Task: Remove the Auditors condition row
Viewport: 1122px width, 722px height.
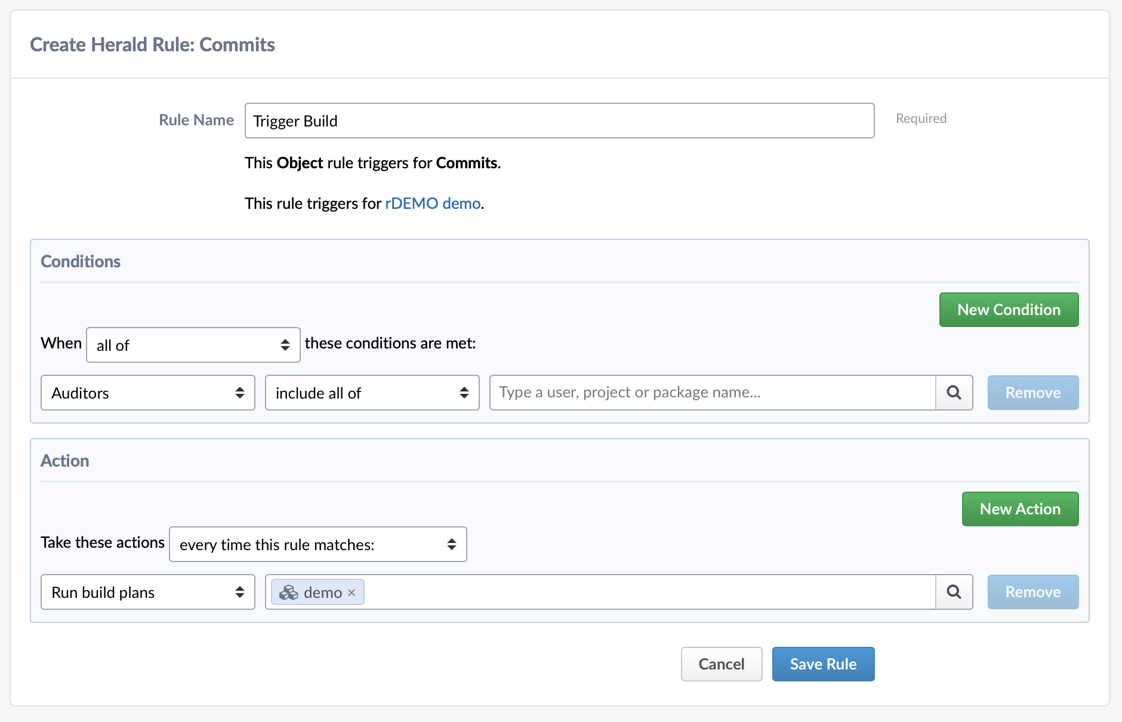Action: [x=1032, y=393]
